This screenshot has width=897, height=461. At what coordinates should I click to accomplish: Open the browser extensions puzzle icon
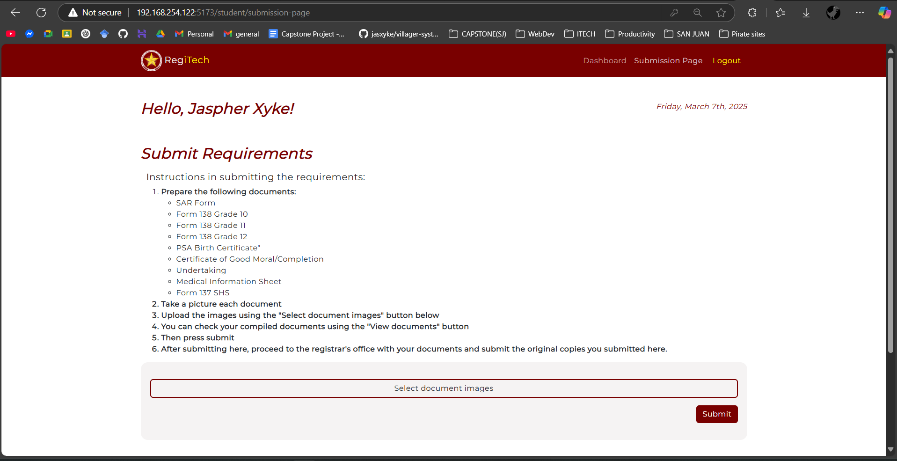click(x=752, y=13)
